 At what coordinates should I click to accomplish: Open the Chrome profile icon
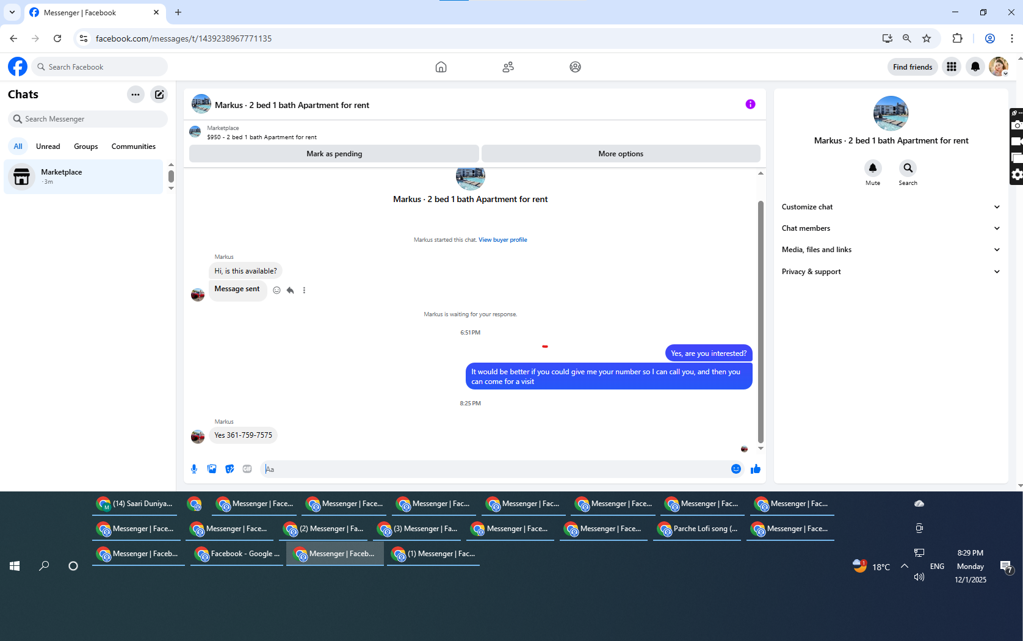[x=990, y=38]
